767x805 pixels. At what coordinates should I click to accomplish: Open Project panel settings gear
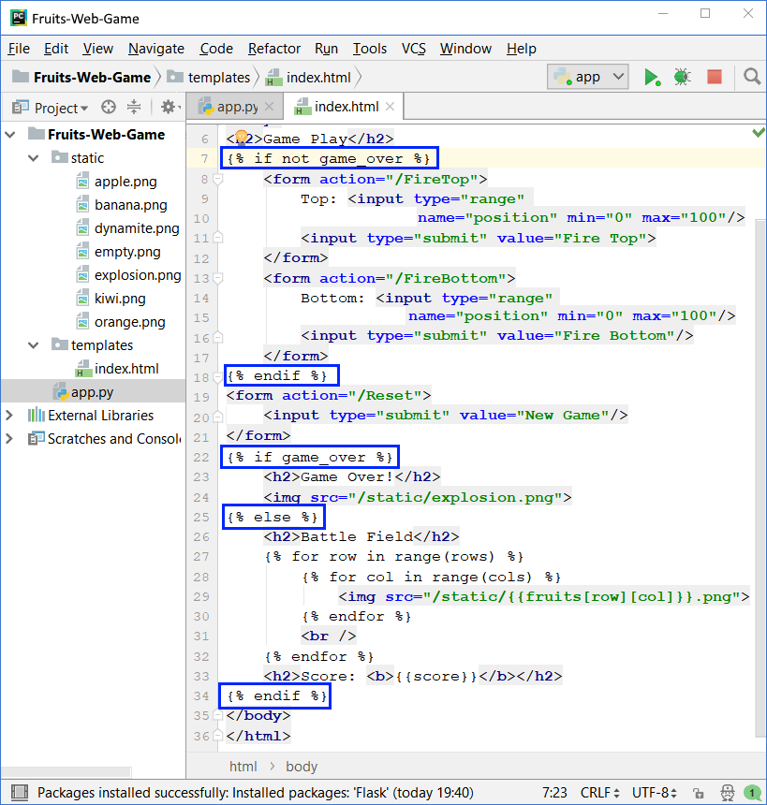(x=168, y=108)
